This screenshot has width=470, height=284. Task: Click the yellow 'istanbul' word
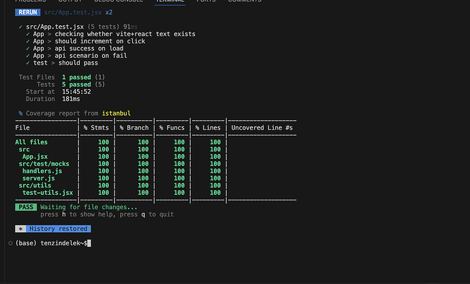116,113
